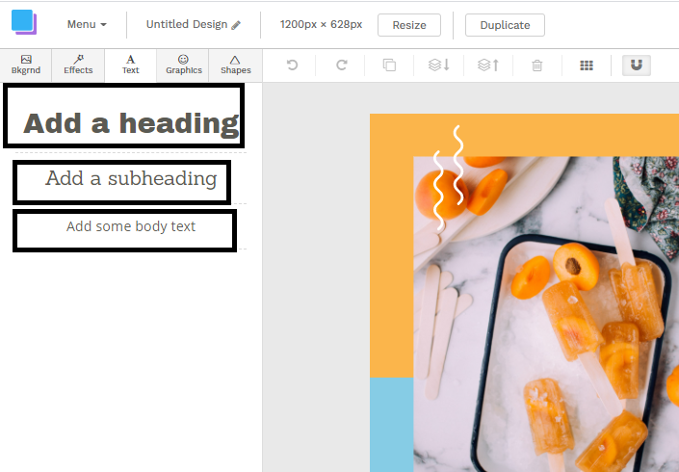Switch to the Text tab
Image resolution: width=679 pixels, height=472 pixels.
click(x=130, y=65)
